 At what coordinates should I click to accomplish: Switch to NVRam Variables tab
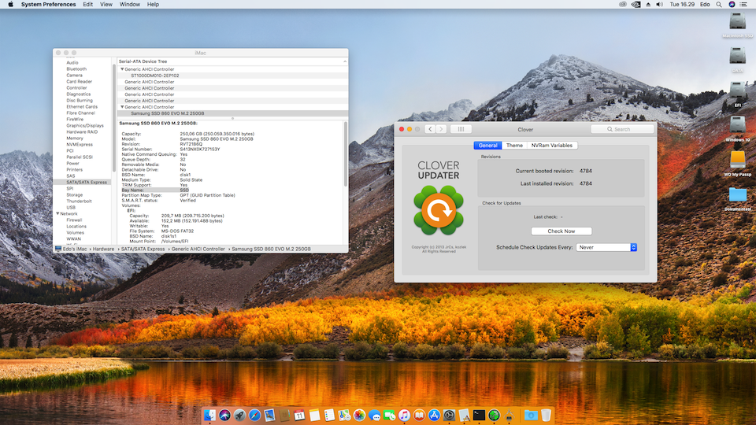[x=551, y=145]
